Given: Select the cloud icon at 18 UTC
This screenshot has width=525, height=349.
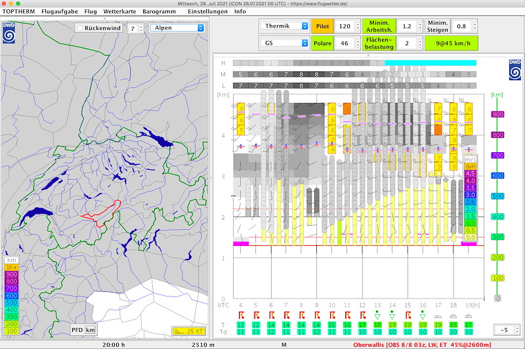Looking at the screenshot, I should click(453, 316).
